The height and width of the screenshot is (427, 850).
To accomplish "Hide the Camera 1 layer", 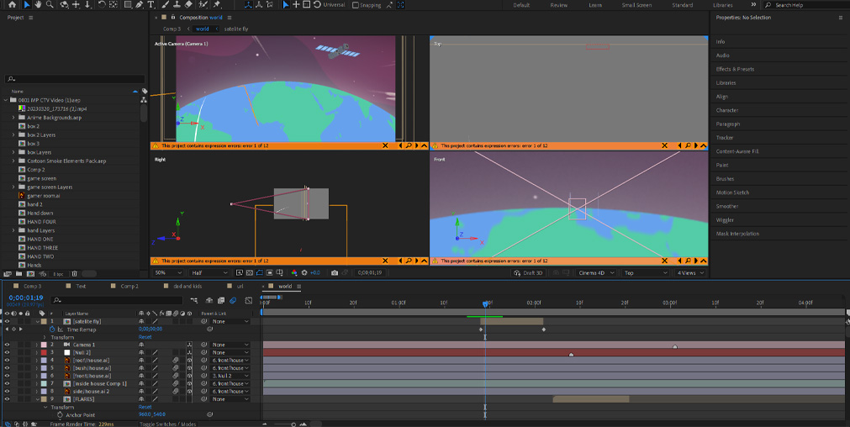I will pos(7,345).
